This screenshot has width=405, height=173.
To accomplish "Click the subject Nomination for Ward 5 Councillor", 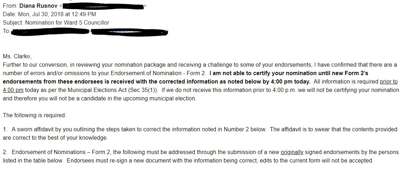I will [x=67, y=23].
